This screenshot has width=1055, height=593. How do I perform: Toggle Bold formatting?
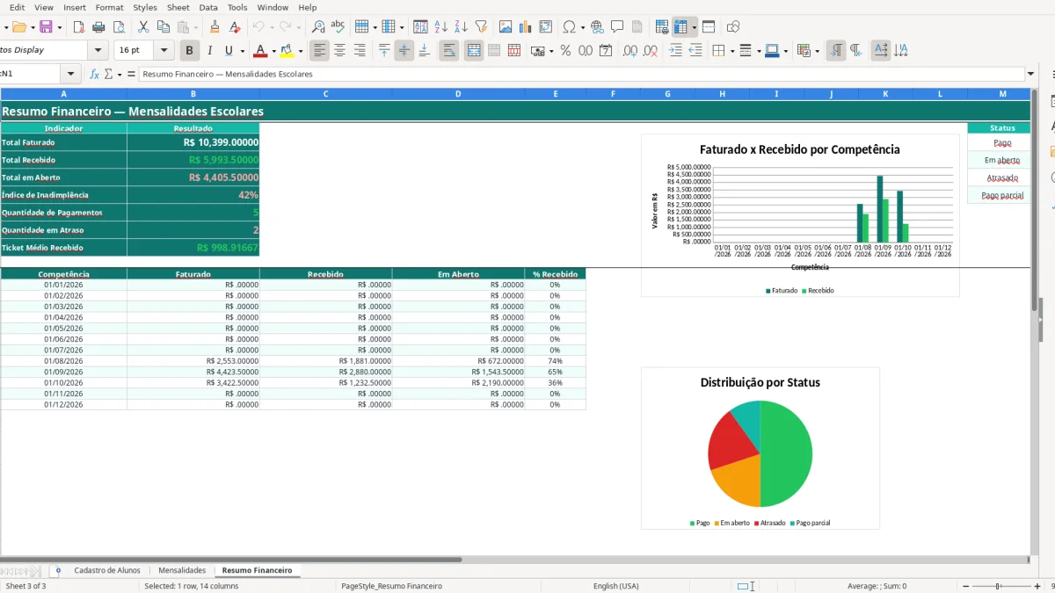point(189,51)
